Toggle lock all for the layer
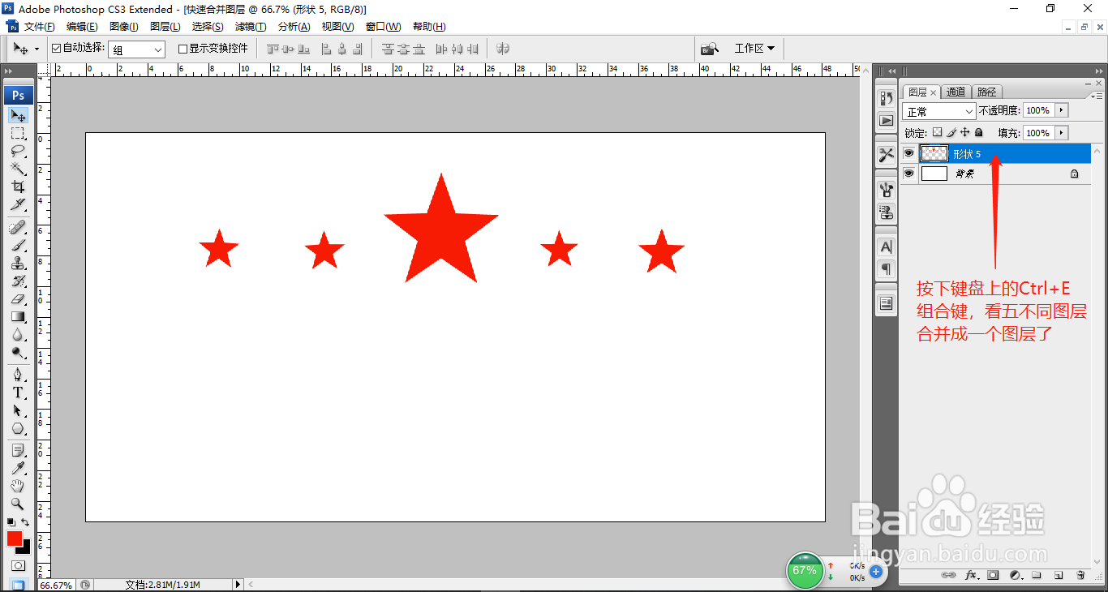This screenshot has height=592, width=1108. tap(979, 132)
